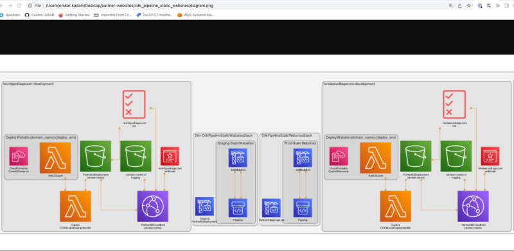Click the Dev-CdkPipelineStaticWebsitesStack label
The image size is (514, 251).
(x=224, y=135)
